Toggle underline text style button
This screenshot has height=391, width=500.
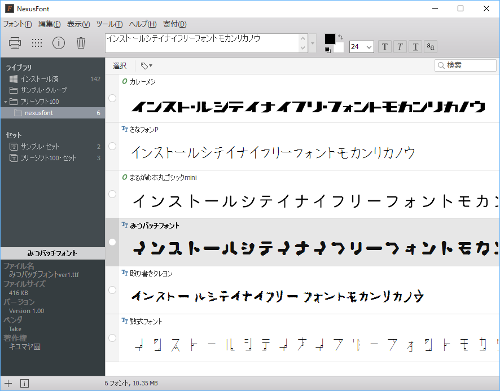pos(415,46)
